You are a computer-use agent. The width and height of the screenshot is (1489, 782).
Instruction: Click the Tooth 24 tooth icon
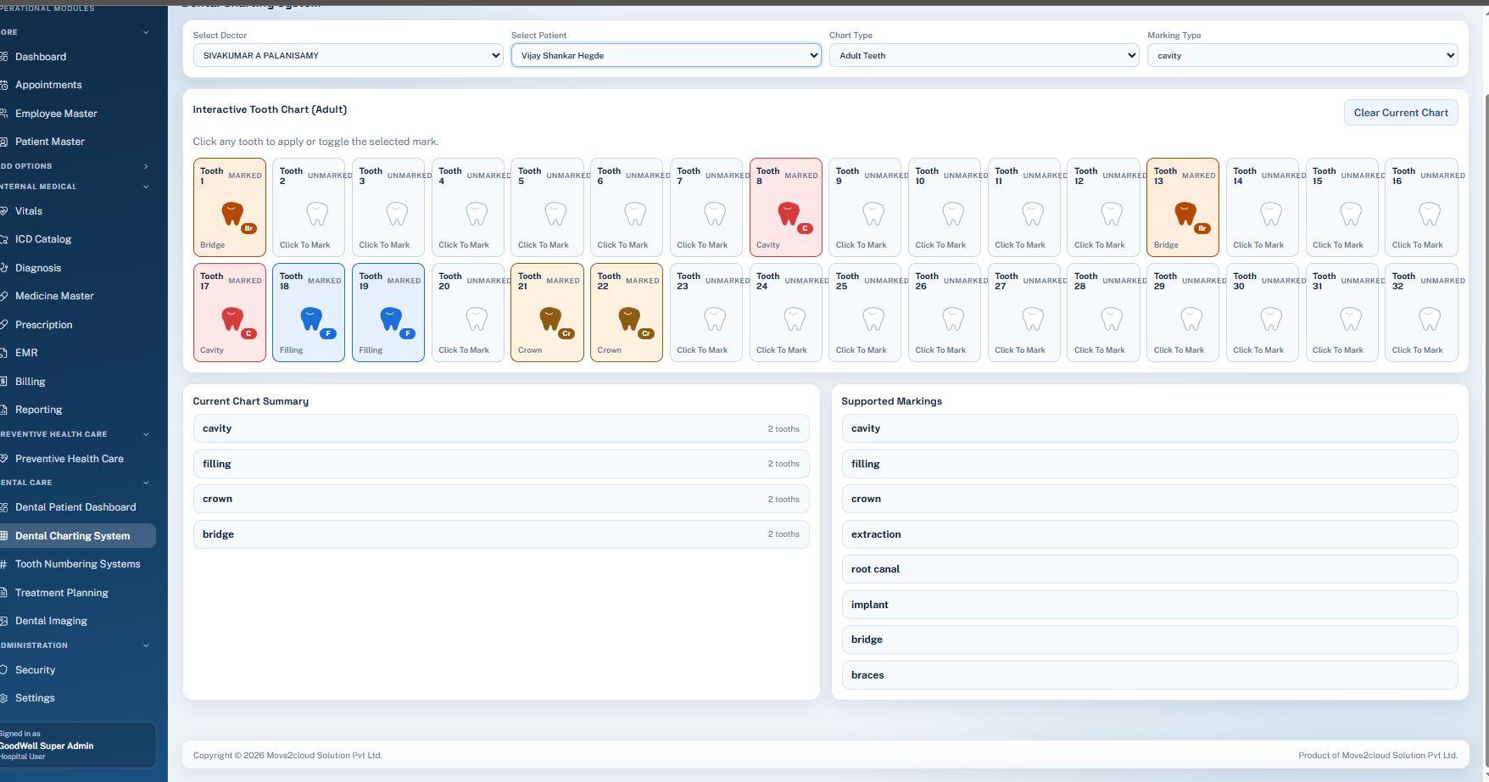point(794,319)
